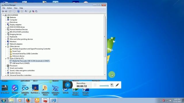This screenshot has width=184, height=103.
Task: Click the Back arrow in Device Manager toolbar
Action: tap(3, 11)
